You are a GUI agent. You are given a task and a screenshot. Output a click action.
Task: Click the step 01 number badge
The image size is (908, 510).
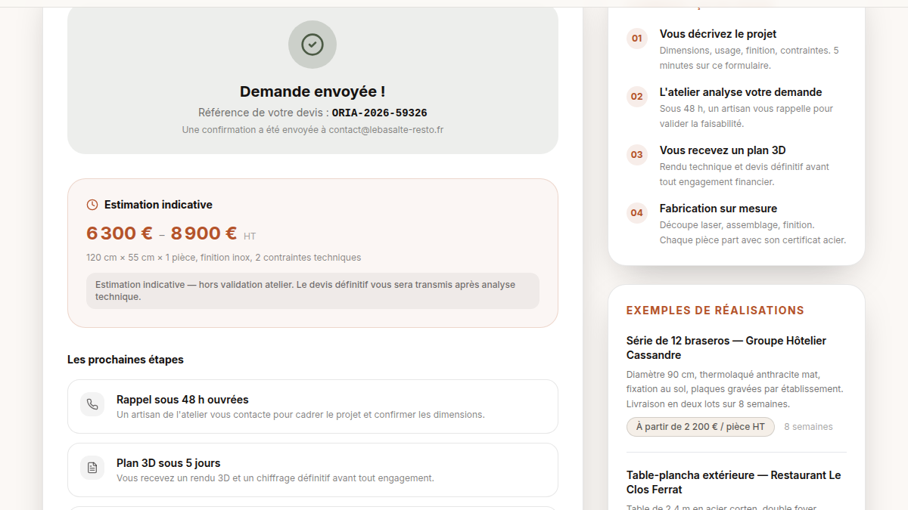pyautogui.click(x=637, y=39)
